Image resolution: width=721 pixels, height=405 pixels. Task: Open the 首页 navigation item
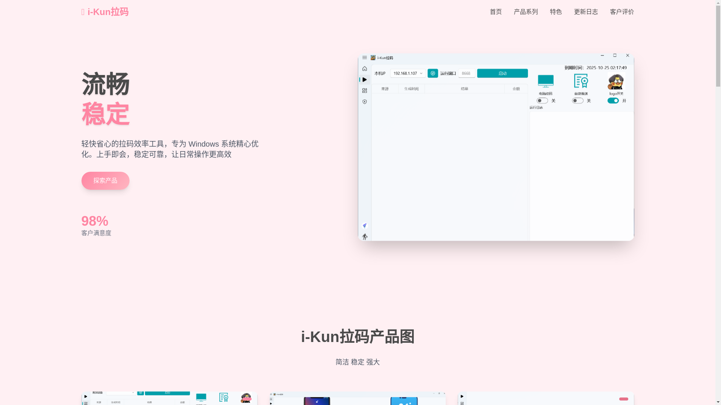496,12
